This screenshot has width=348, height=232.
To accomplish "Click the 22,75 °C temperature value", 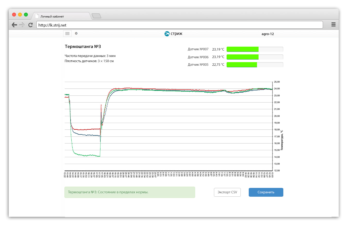I will pyautogui.click(x=218, y=65).
